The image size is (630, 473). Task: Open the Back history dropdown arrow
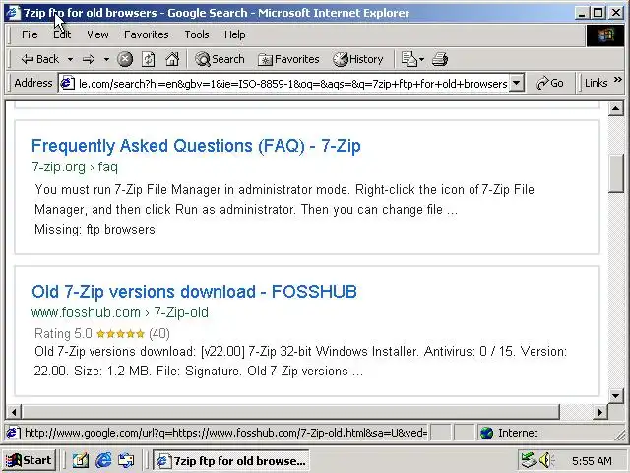(70, 59)
